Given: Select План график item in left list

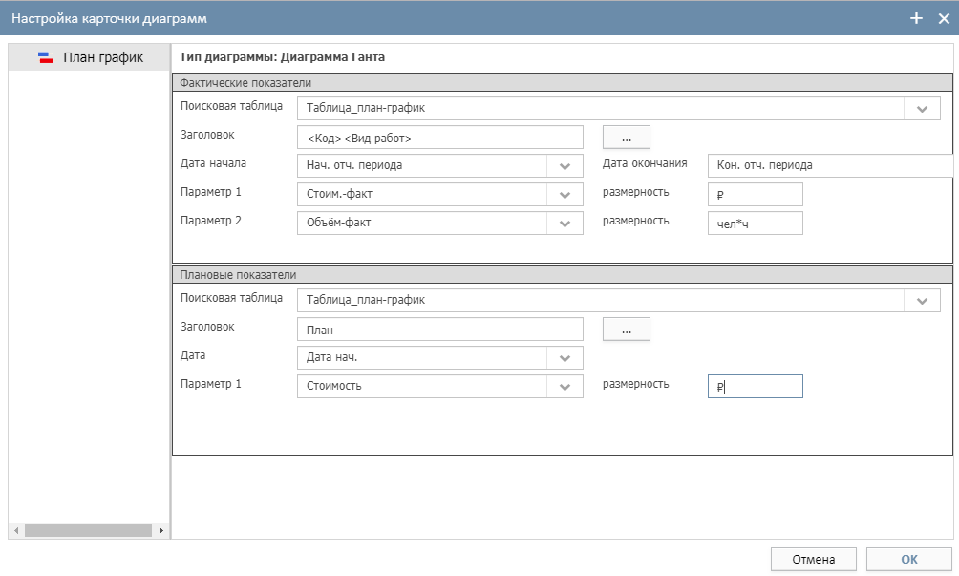Looking at the screenshot, I should pos(102,58).
